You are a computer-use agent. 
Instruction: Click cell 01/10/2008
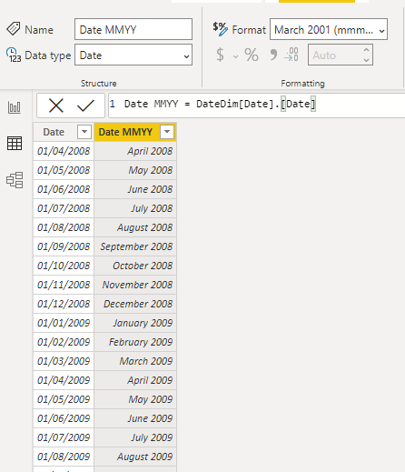(x=64, y=266)
